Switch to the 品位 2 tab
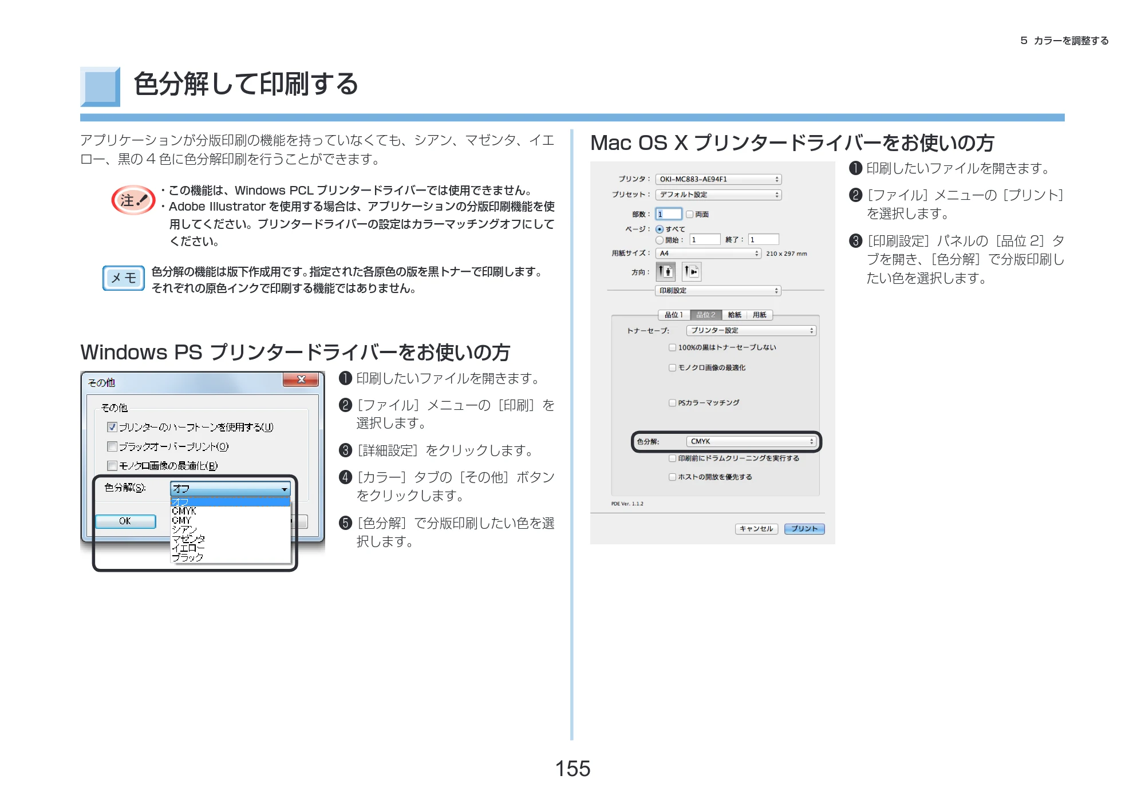 (x=705, y=315)
